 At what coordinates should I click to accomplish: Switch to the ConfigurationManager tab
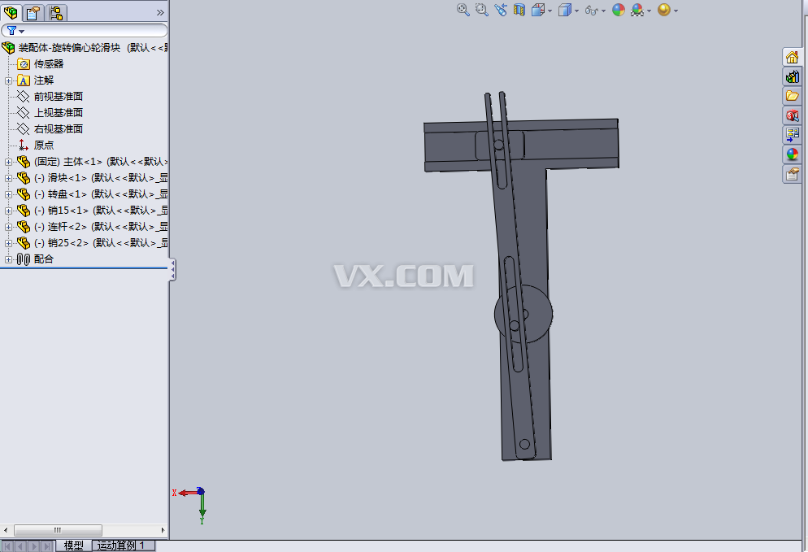[55, 13]
